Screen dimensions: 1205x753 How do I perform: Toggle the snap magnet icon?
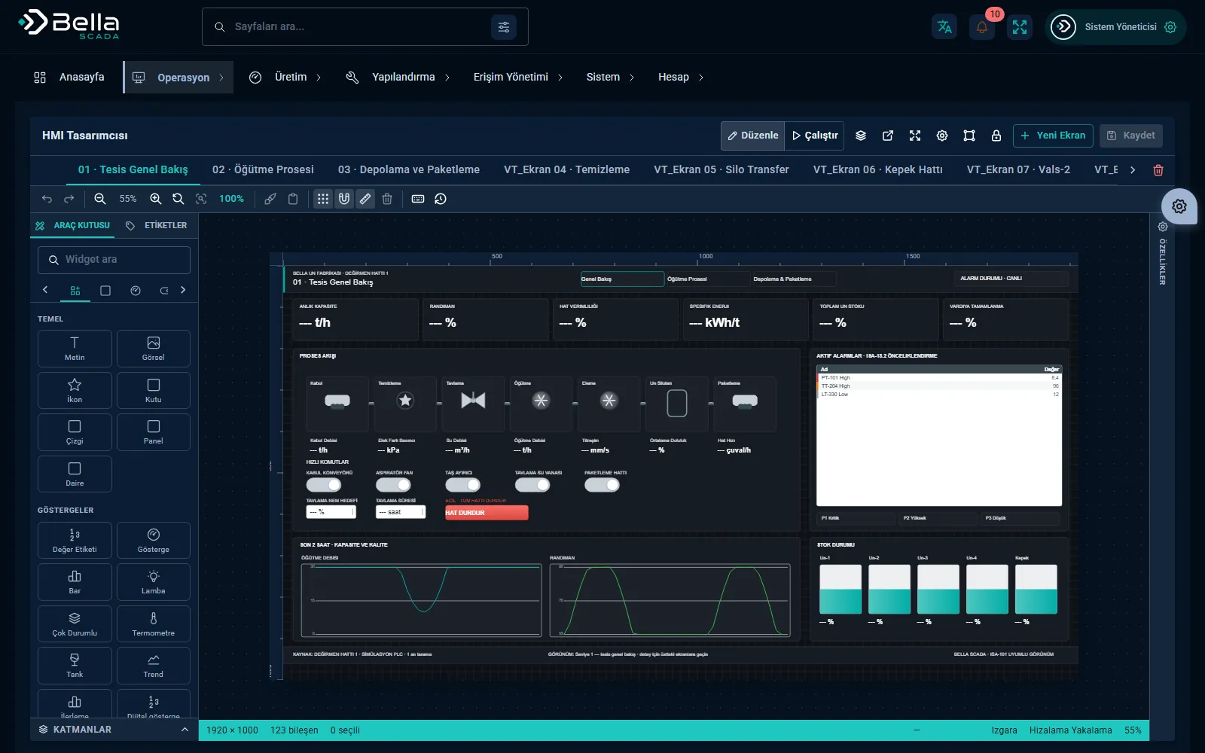344,199
